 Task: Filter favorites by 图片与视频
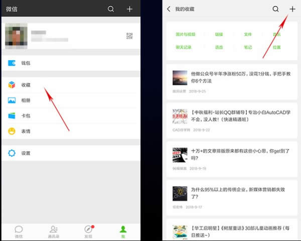[x=186, y=35]
